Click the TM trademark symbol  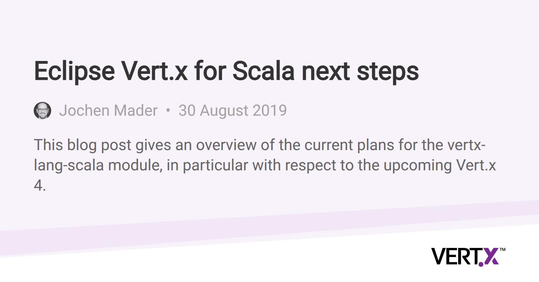click(502, 250)
